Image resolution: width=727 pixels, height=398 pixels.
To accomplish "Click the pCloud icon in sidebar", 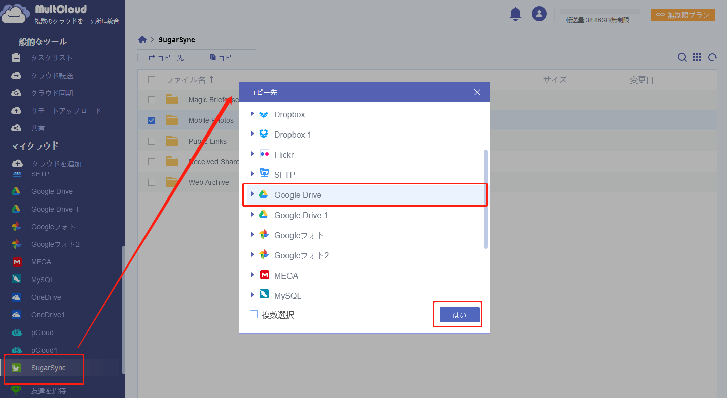I will 17,333.
